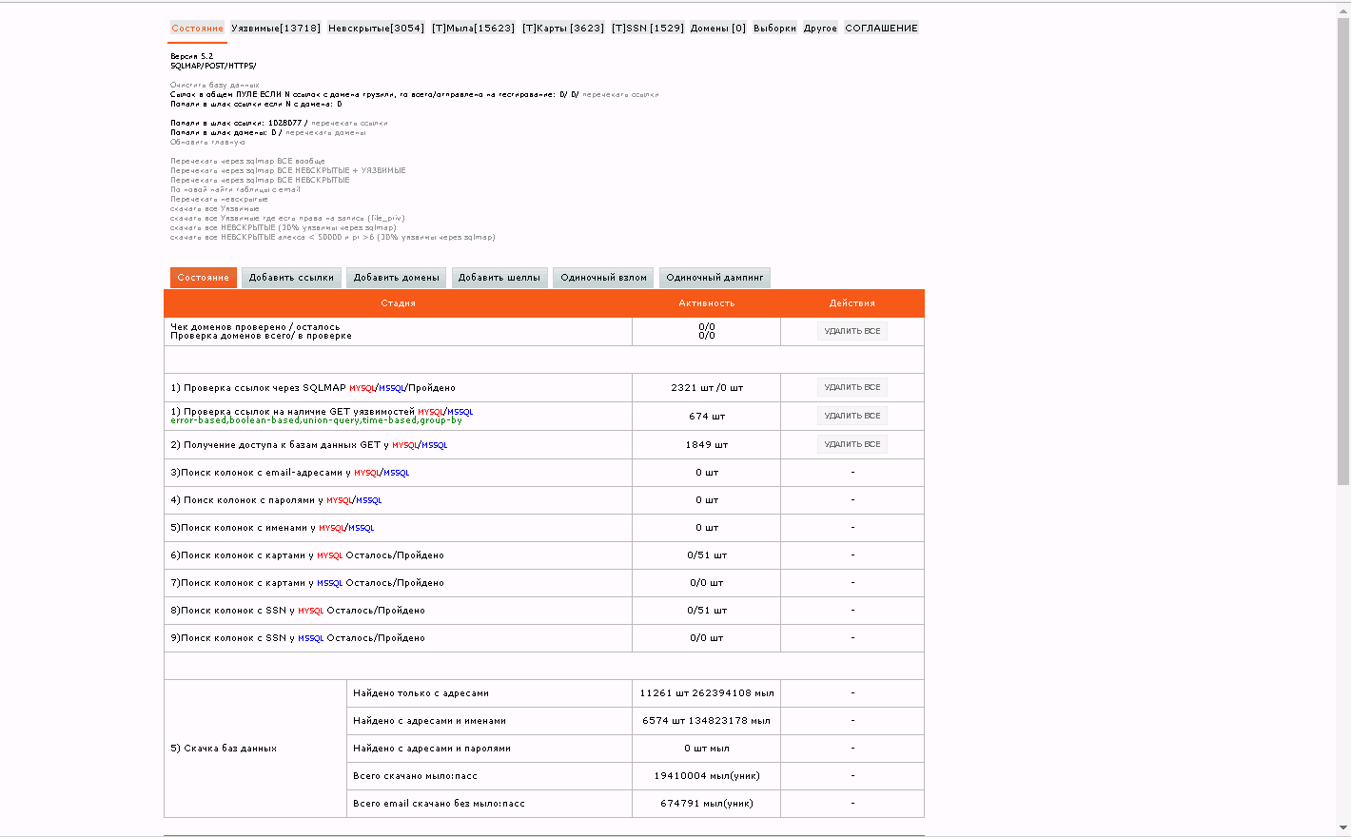Image resolution: width=1351 pixels, height=837 pixels.
Task: Open the 'Домены [0]' tab
Action: click(x=718, y=29)
